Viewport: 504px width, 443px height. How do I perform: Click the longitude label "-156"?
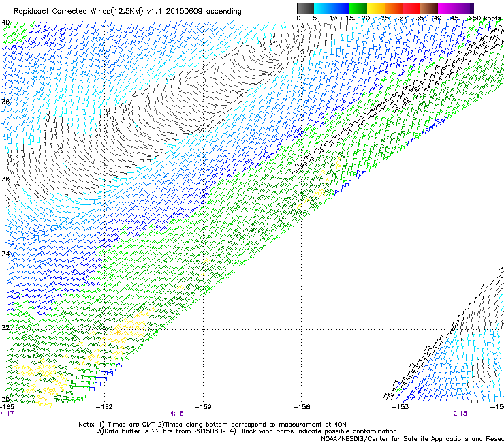click(x=302, y=407)
